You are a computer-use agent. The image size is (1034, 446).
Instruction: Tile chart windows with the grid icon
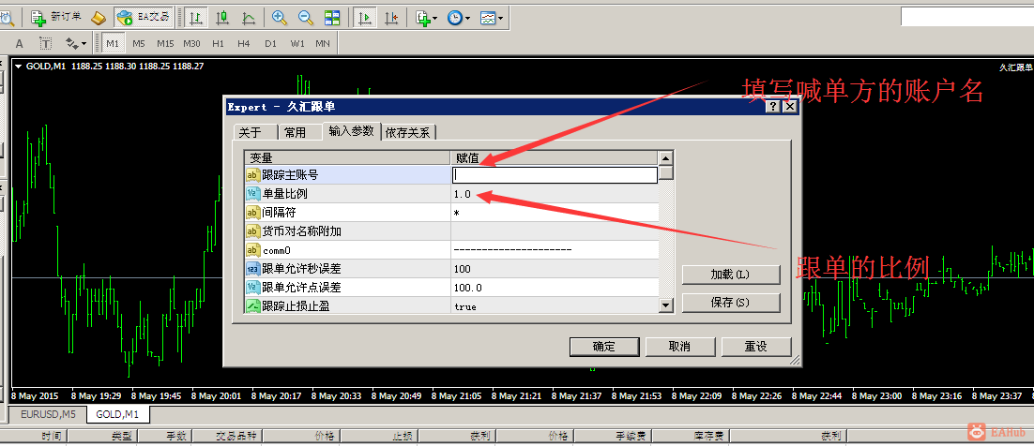click(332, 18)
